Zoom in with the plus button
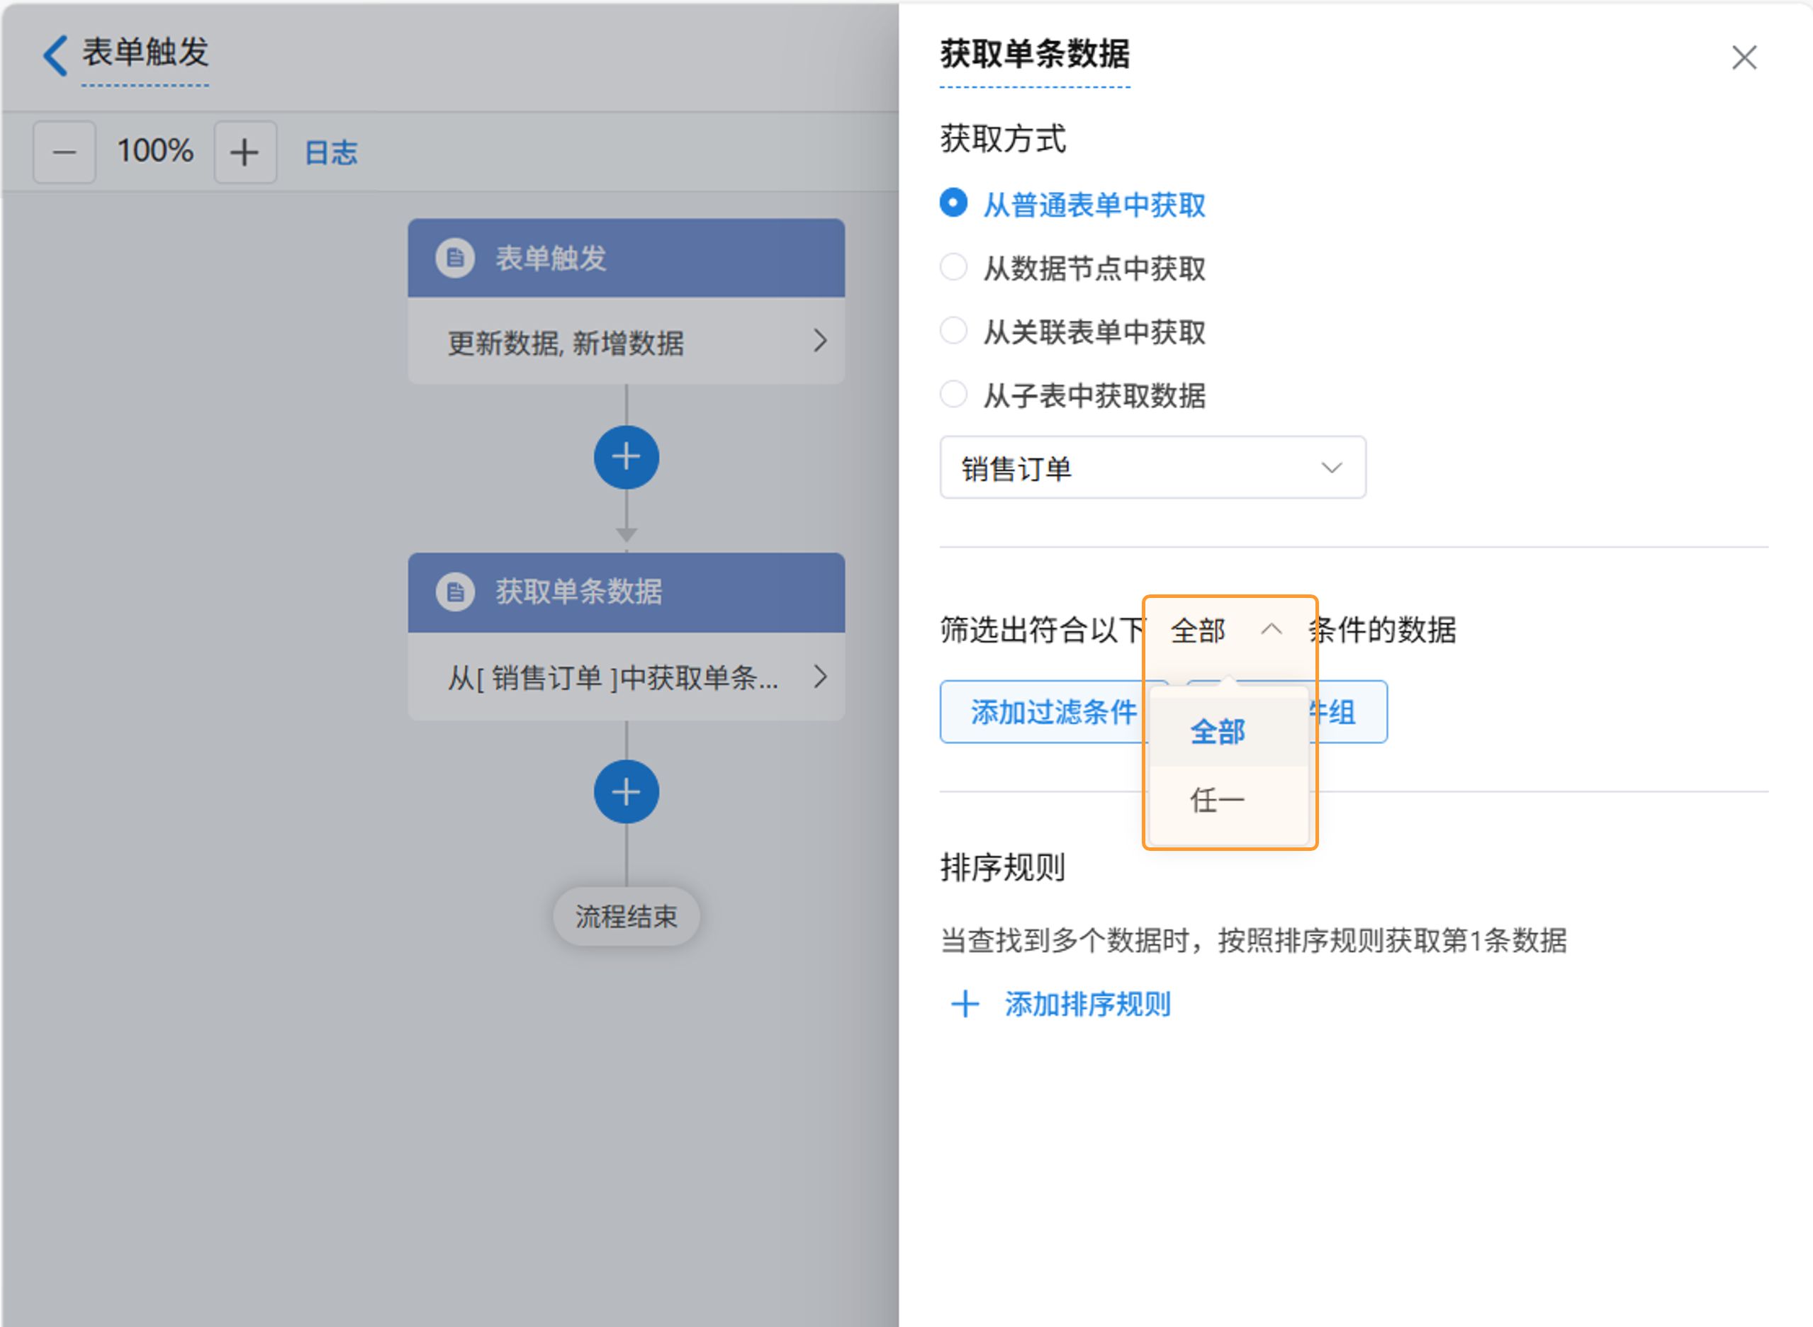The width and height of the screenshot is (1813, 1327). 245,152
